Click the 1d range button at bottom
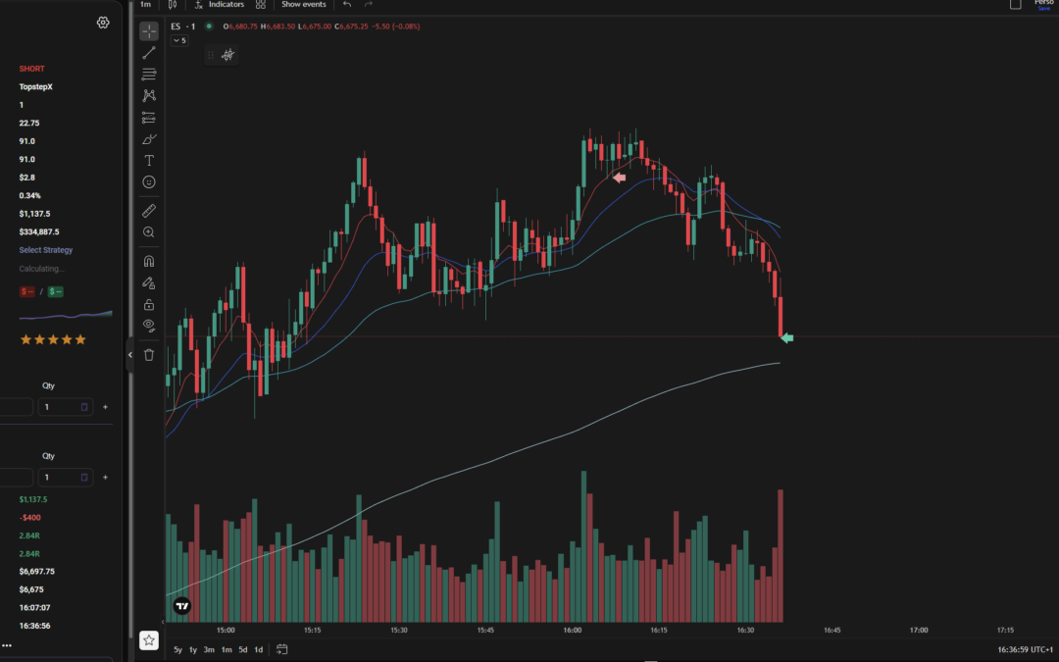The image size is (1059, 662). [259, 649]
